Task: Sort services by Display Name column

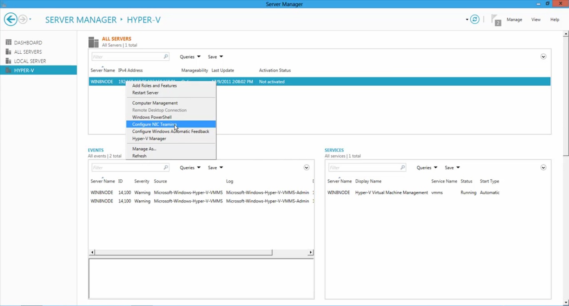Action: [368, 181]
